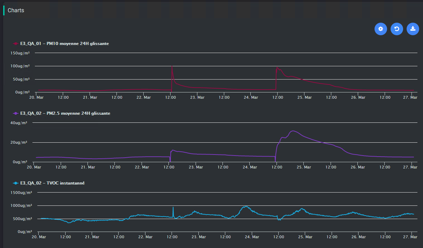The width and height of the screenshot is (423, 248).
Task: Click the second PM10 peak after 24. Mar
Action: [277, 68]
